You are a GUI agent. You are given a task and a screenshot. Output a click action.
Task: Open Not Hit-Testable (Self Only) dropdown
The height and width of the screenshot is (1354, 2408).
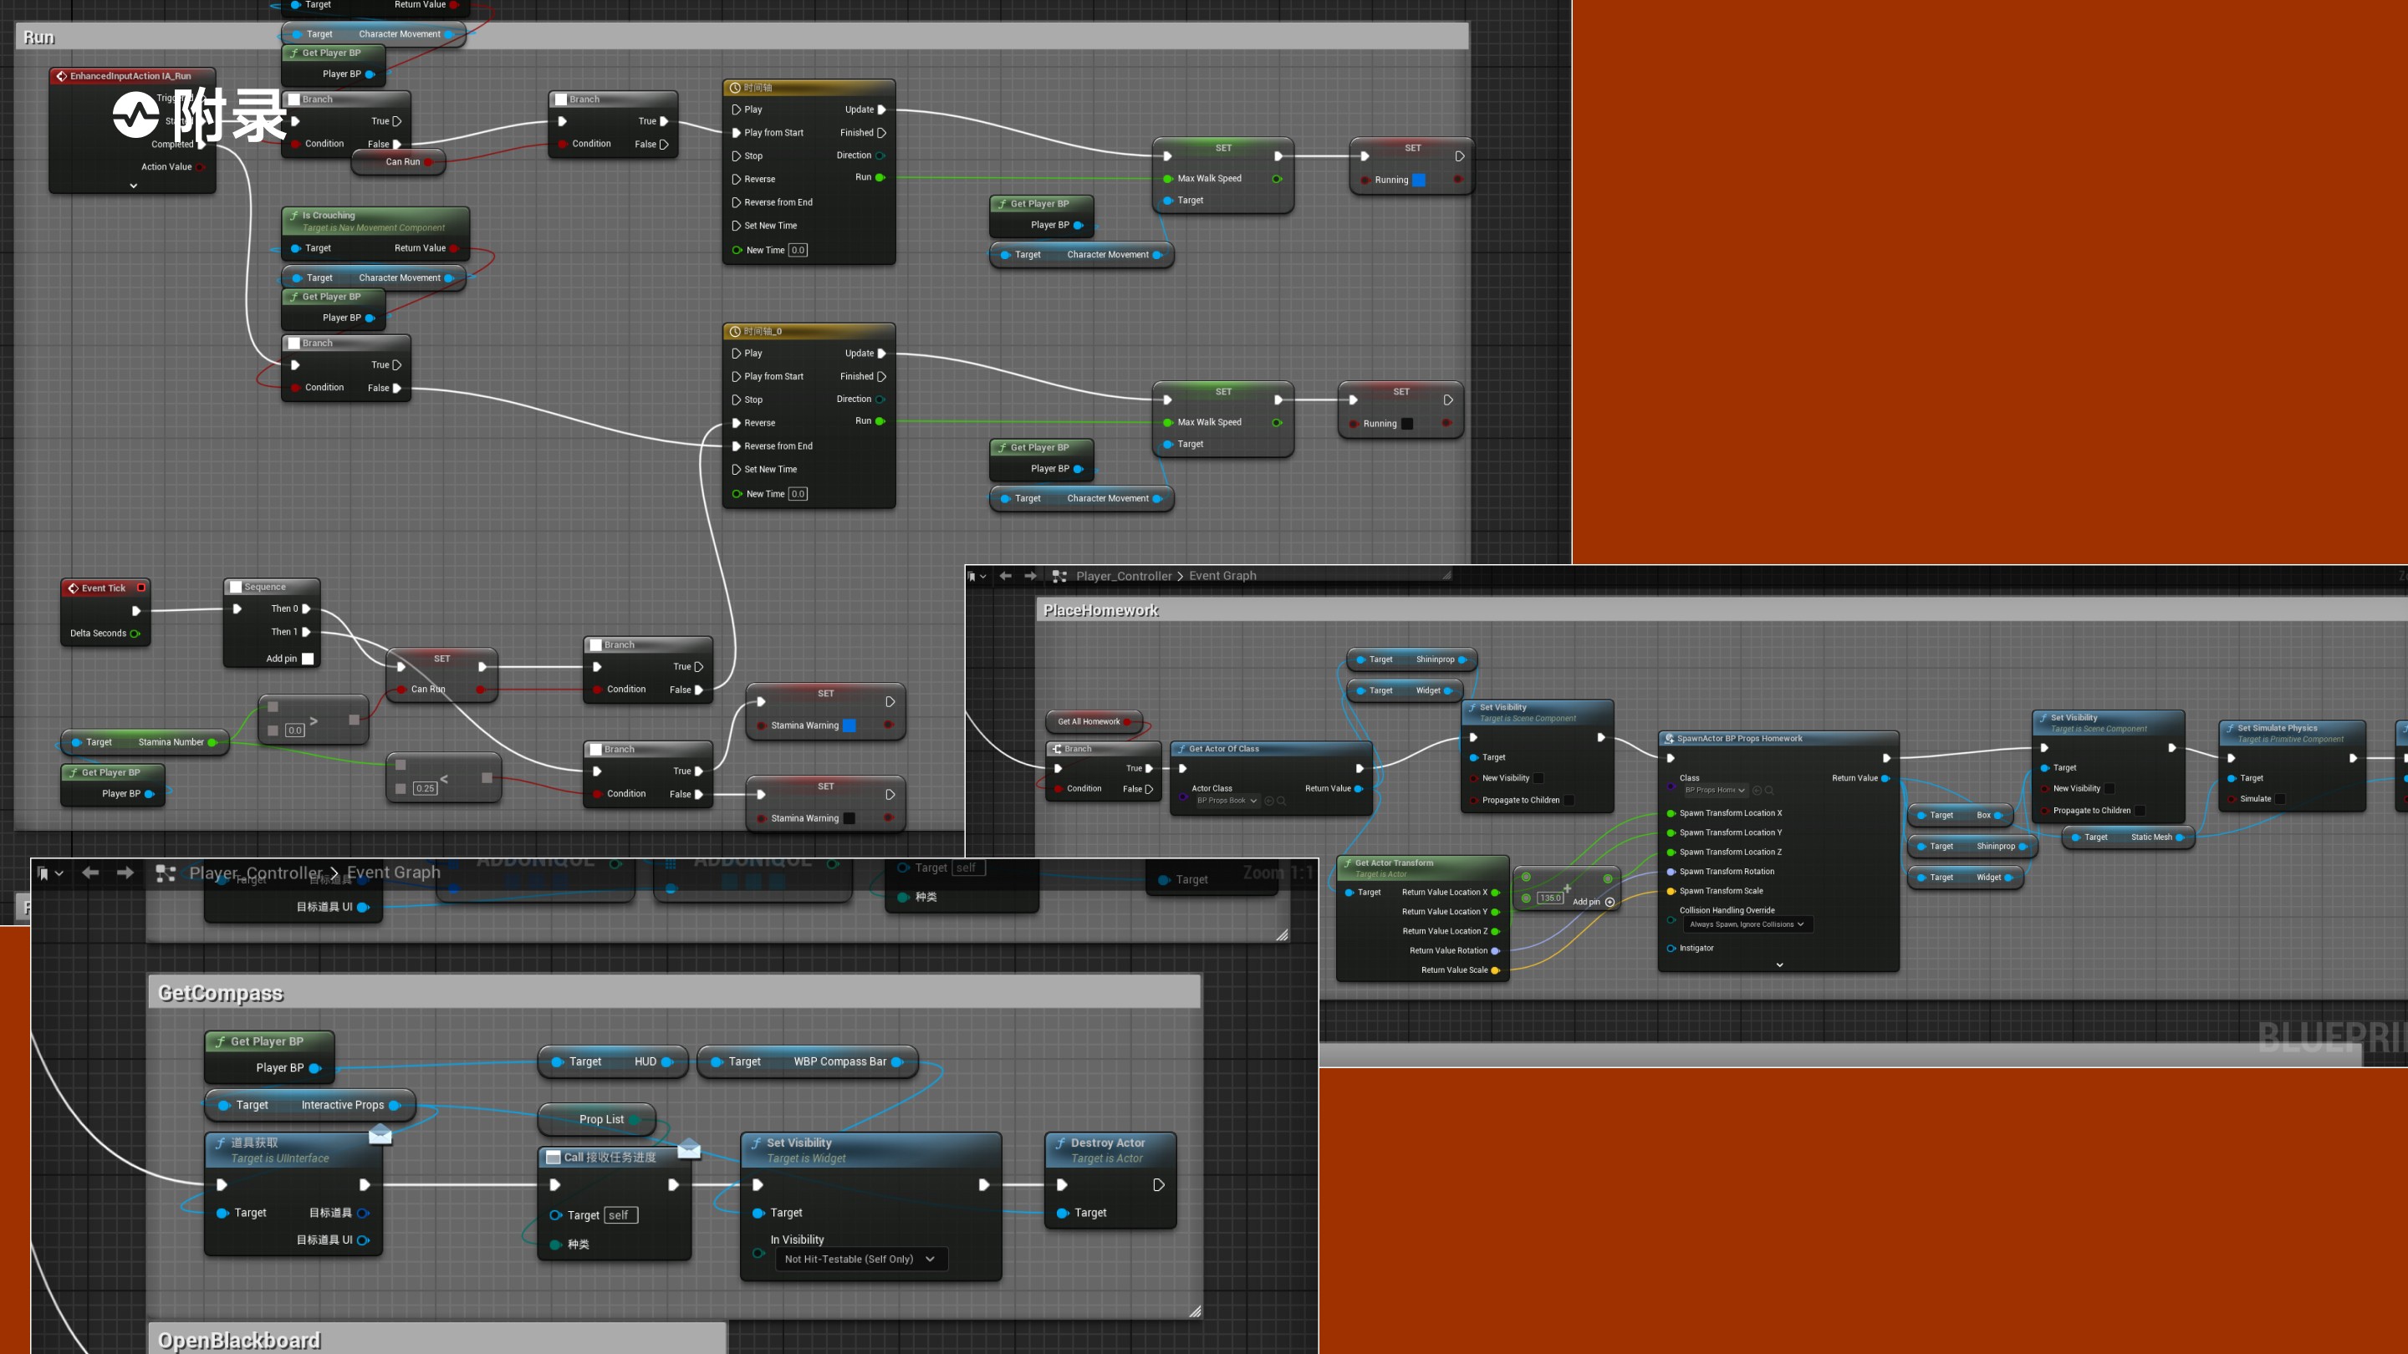click(x=861, y=1259)
